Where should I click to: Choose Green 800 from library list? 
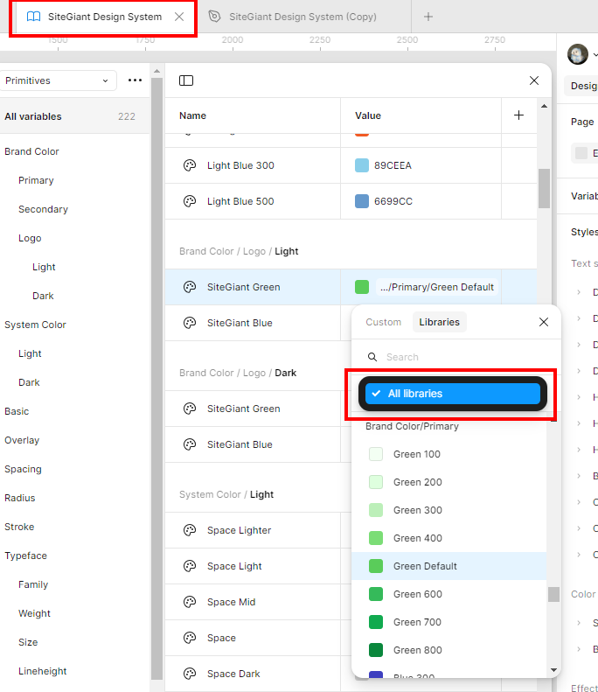point(449,650)
